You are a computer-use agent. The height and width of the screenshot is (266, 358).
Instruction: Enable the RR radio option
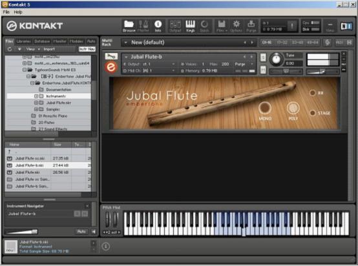pos(313,93)
